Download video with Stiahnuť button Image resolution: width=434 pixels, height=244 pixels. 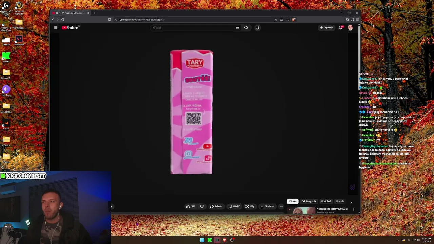pyautogui.click(x=268, y=206)
